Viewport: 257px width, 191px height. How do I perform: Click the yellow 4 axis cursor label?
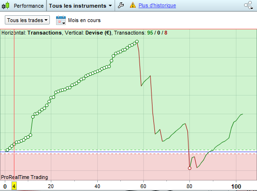coord(14,186)
